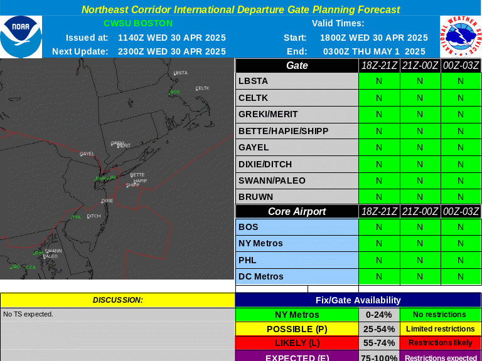Select the IAD airport marker on map
This screenshot has width=482, height=361.
15,267
